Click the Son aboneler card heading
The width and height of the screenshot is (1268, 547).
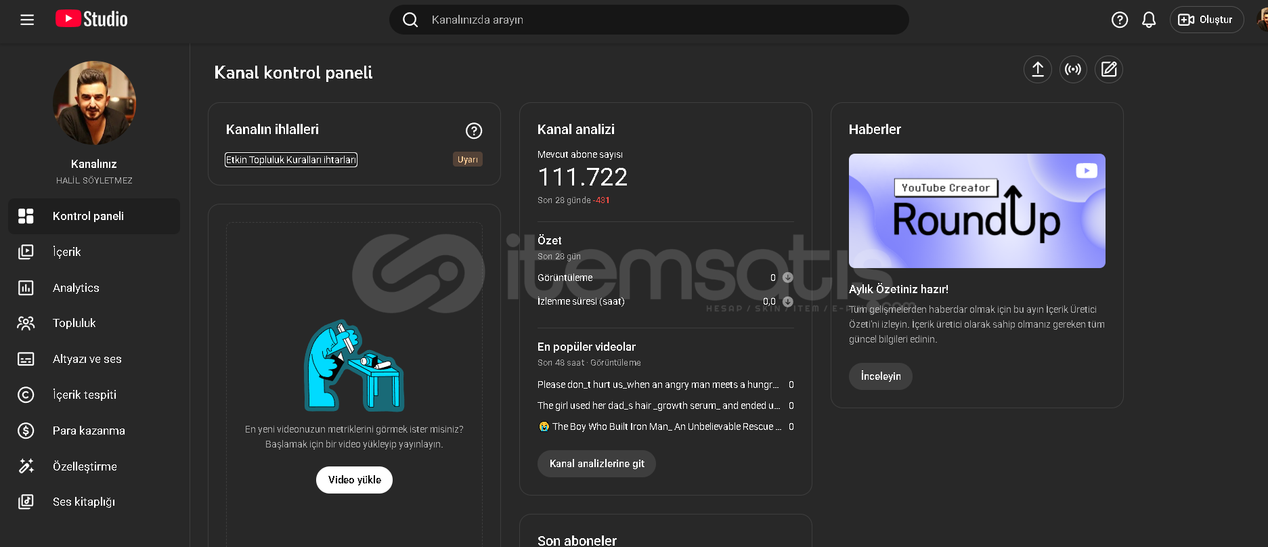pyautogui.click(x=577, y=540)
